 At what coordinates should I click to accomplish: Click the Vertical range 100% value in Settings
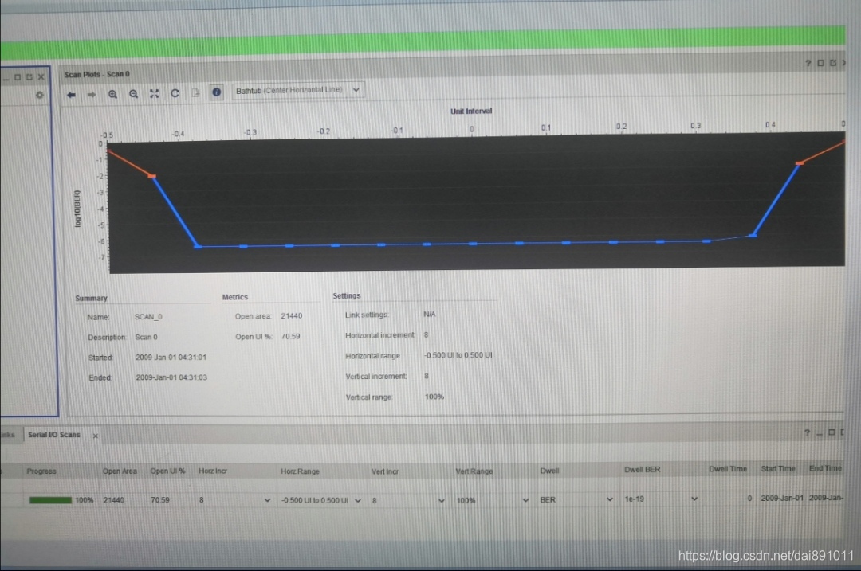click(434, 397)
